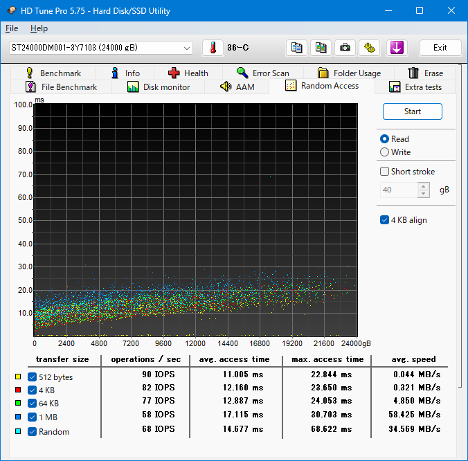Toggle the 4 KB align checkbox
Viewport: 468px width, 461px height.
pos(385,220)
